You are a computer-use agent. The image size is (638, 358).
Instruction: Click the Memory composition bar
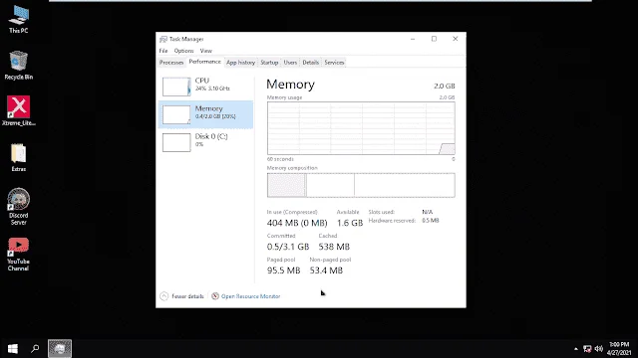tap(361, 185)
